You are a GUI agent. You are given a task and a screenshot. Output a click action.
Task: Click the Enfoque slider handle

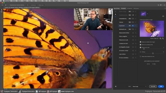pos(153,53)
